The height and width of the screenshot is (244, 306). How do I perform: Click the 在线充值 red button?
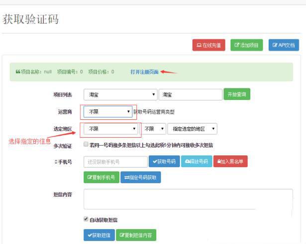click(208, 45)
